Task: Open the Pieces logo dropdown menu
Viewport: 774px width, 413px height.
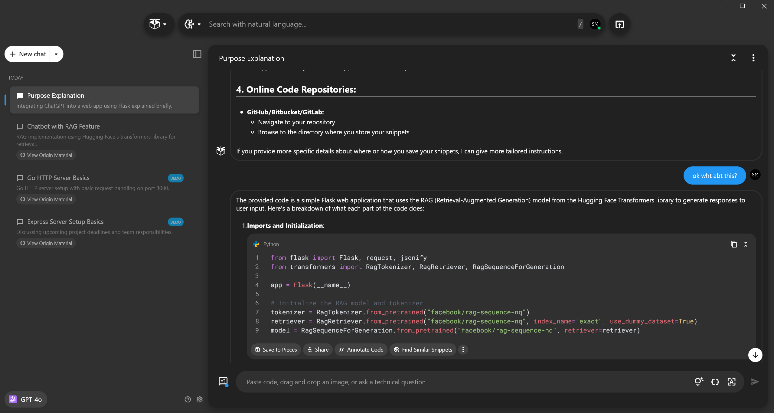Action: pyautogui.click(x=158, y=24)
